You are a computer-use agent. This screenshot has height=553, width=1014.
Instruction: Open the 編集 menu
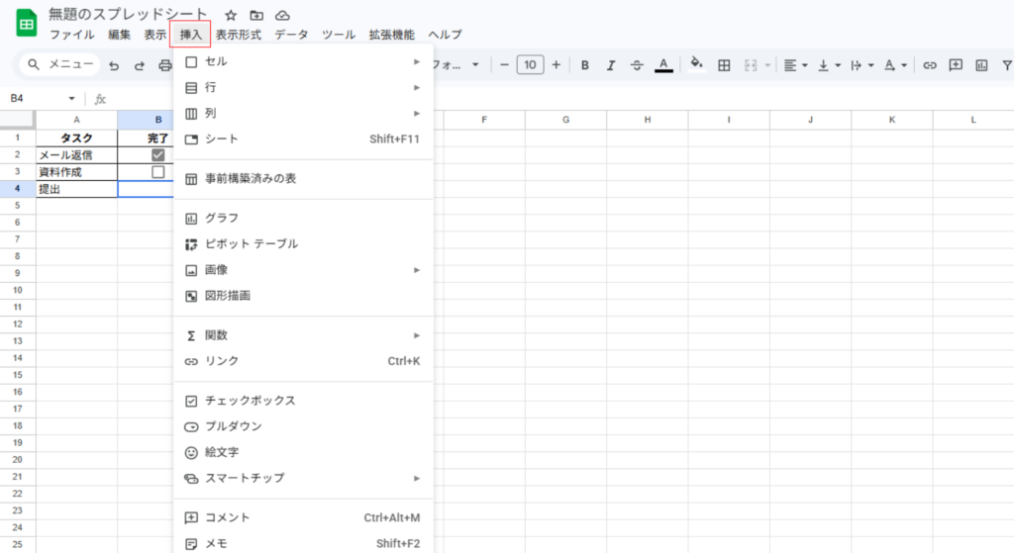[119, 35]
